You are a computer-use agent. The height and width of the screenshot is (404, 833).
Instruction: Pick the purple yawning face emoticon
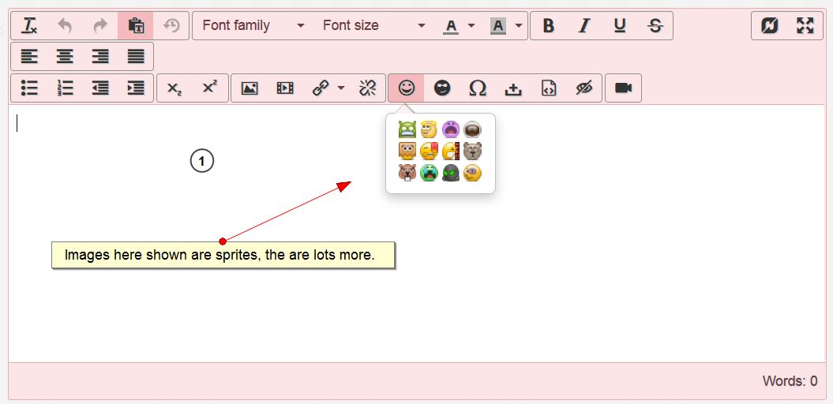(450, 129)
